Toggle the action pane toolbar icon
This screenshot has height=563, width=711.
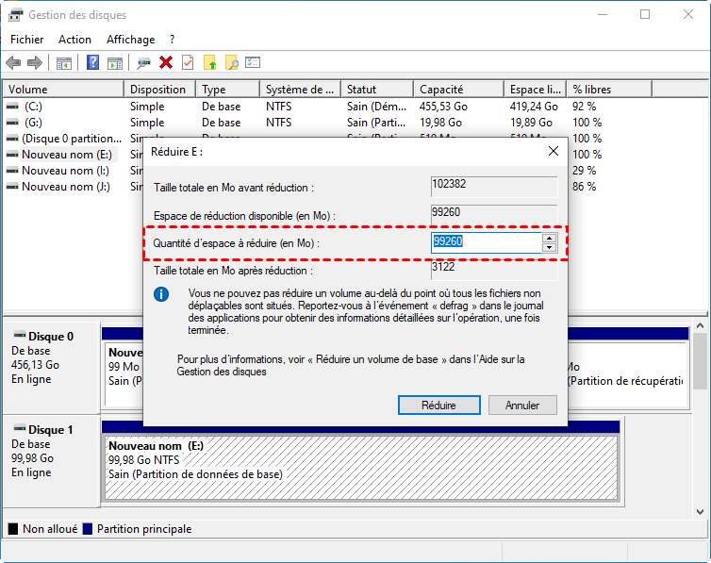[115, 63]
